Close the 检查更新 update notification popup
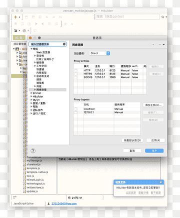180x218 pixels. 160,182
